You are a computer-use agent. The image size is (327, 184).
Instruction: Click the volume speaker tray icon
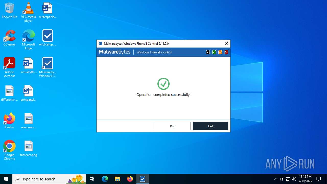click(x=294, y=179)
